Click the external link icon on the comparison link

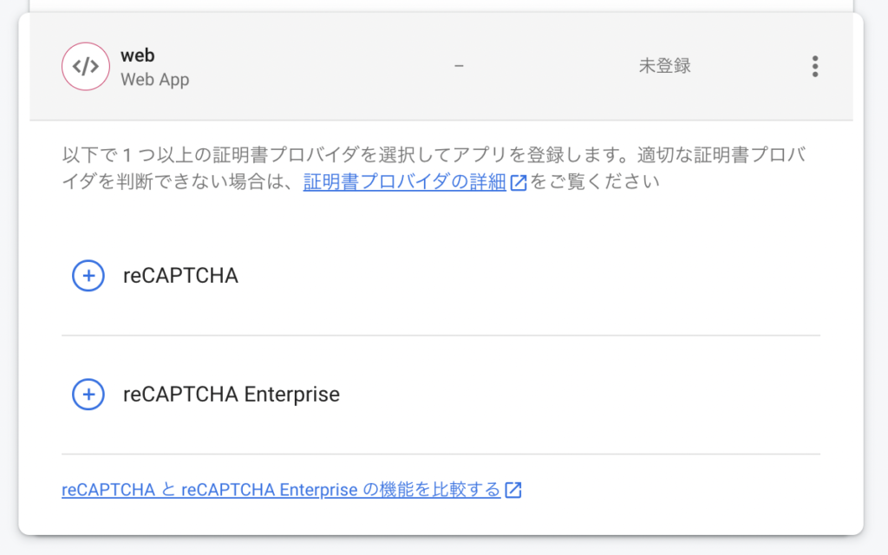(x=513, y=489)
